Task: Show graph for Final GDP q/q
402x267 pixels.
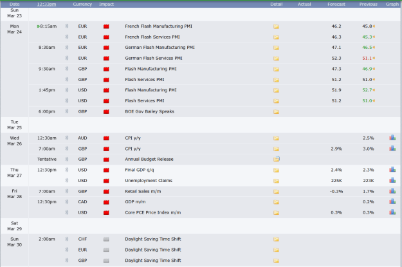Action: (x=392, y=170)
